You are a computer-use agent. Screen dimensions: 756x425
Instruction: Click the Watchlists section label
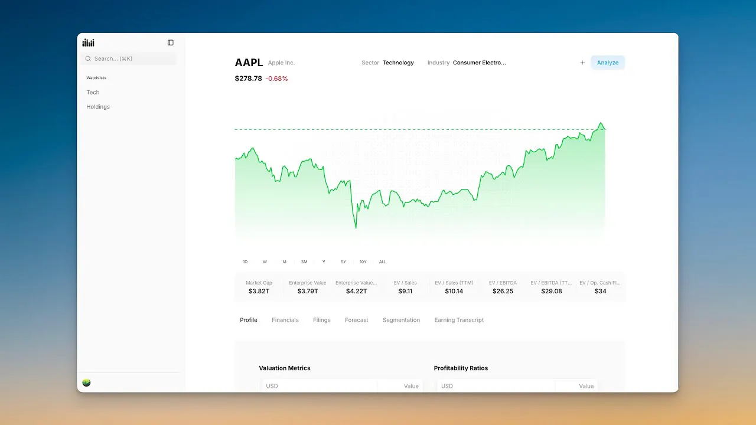(96, 78)
